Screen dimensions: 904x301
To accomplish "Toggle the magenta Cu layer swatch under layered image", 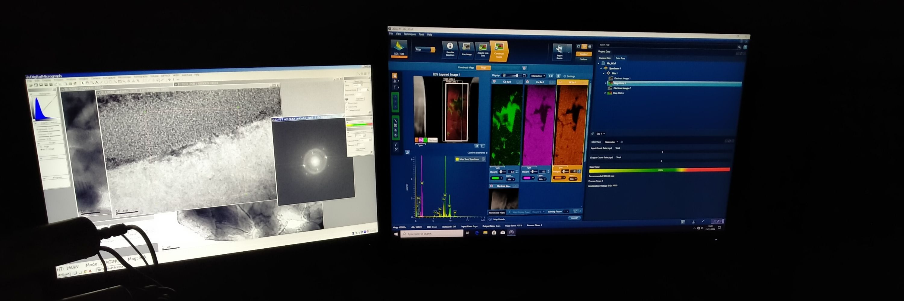I will 421,140.
